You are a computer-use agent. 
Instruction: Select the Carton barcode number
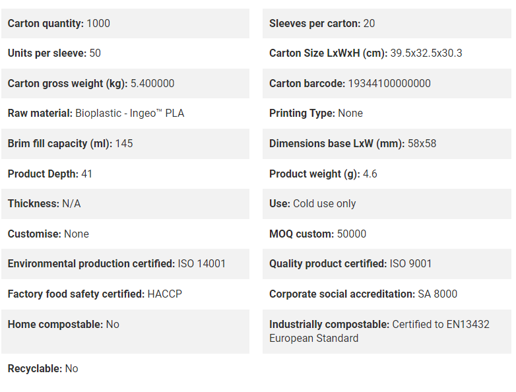(389, 84)
